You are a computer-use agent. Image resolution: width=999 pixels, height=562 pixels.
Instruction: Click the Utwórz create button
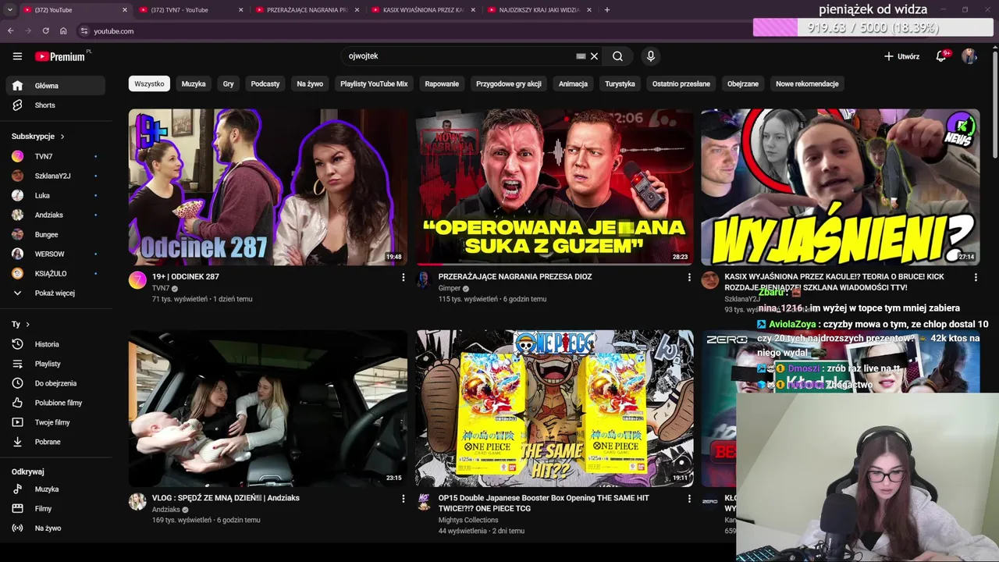901,56
